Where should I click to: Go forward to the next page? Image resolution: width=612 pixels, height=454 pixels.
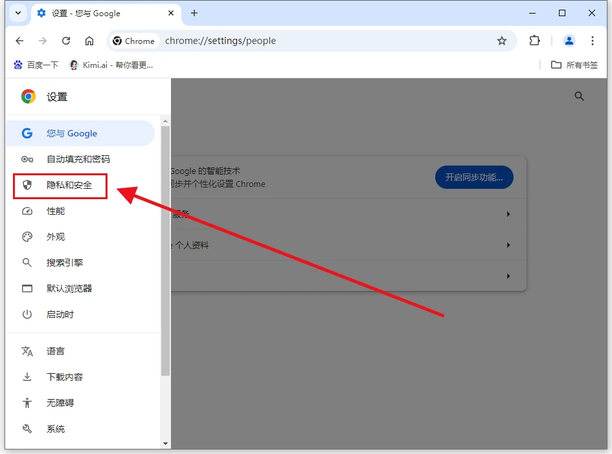point(43,41)
